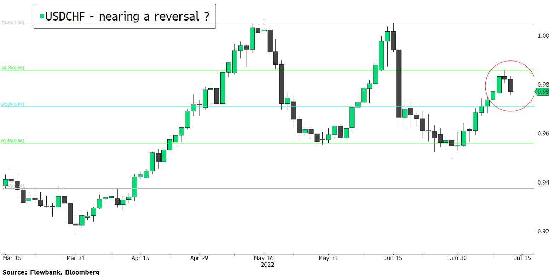Viewport: 550px width, 277px height.
Task: Select the cyan 50.0%(0.97) level label
Action: point(12,105)
